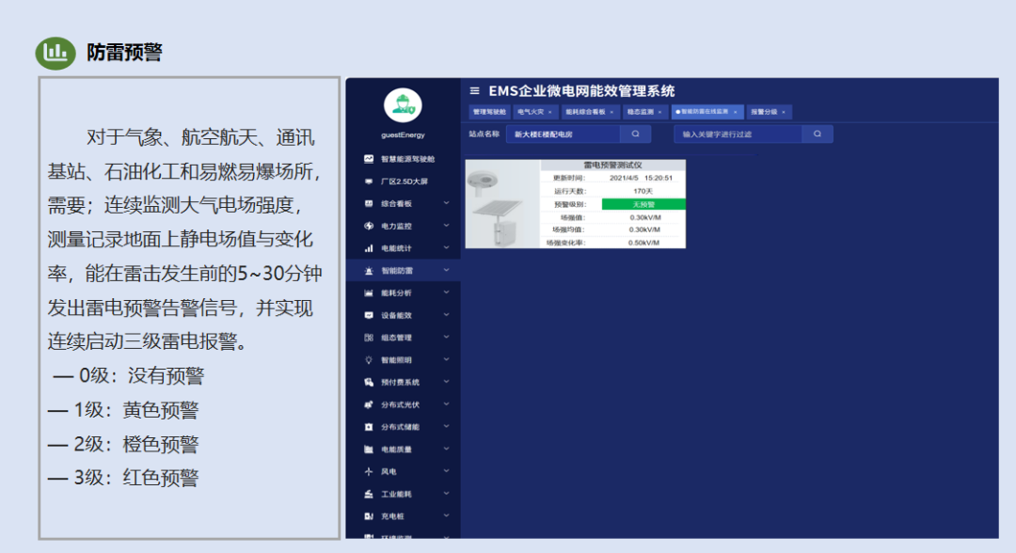Expand the 智能照明 menu chevron
The width and height of the screenshot is (1016, 553).
pos(447,359)
